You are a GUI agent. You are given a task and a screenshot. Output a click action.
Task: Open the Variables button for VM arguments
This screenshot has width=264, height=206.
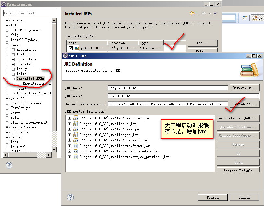click(x=245, y=104)
